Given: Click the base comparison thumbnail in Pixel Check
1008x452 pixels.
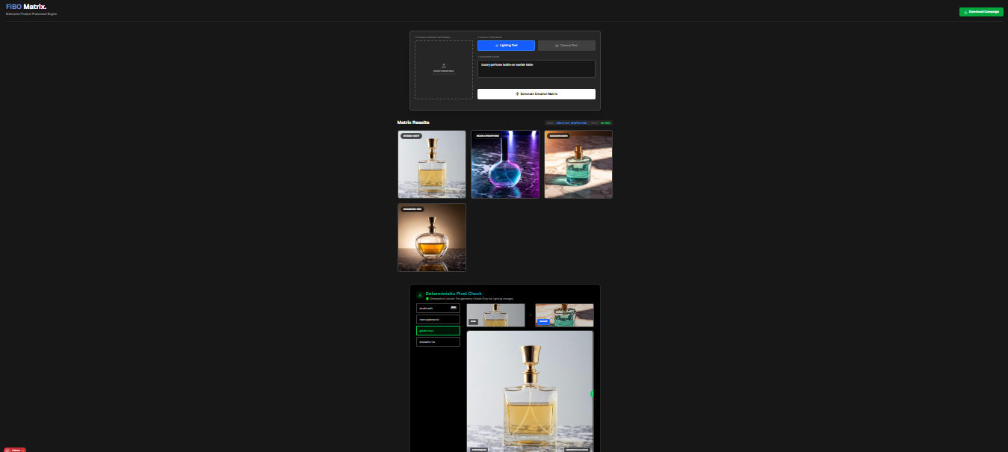Looking at the screenshot, I should tap(495, 315).
